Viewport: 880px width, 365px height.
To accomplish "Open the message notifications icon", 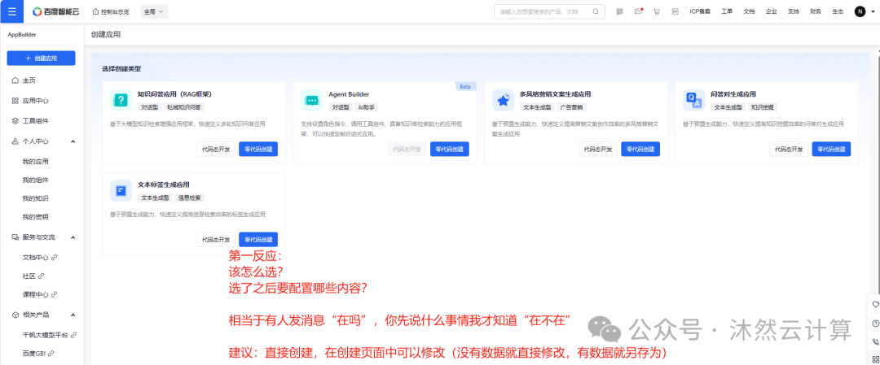I will coord(638,11).
